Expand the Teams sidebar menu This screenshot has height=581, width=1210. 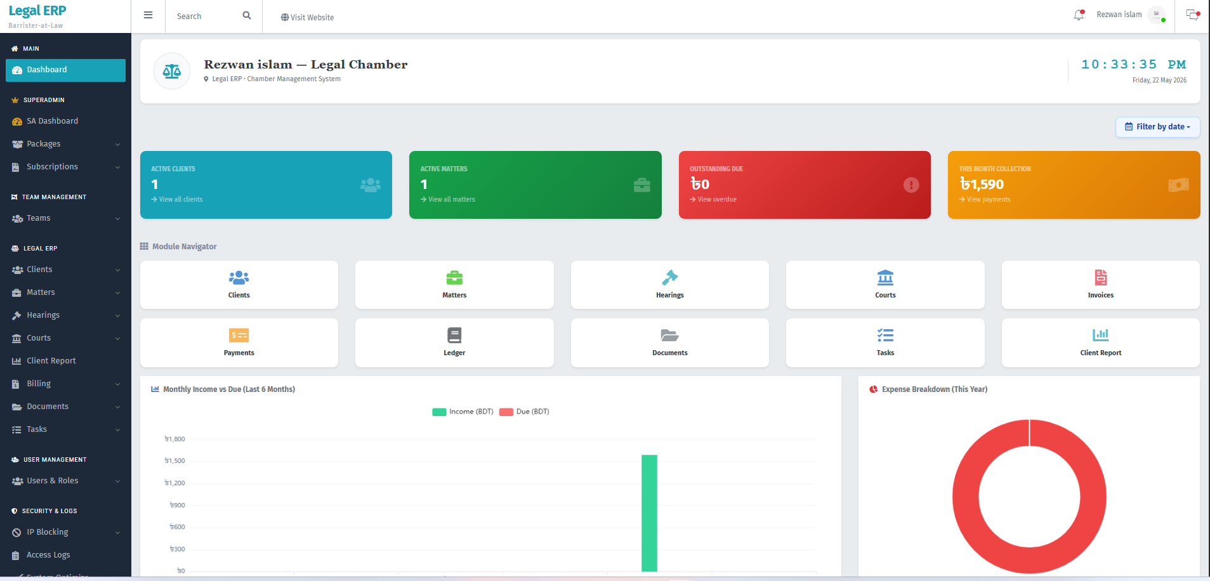point(65,218)
